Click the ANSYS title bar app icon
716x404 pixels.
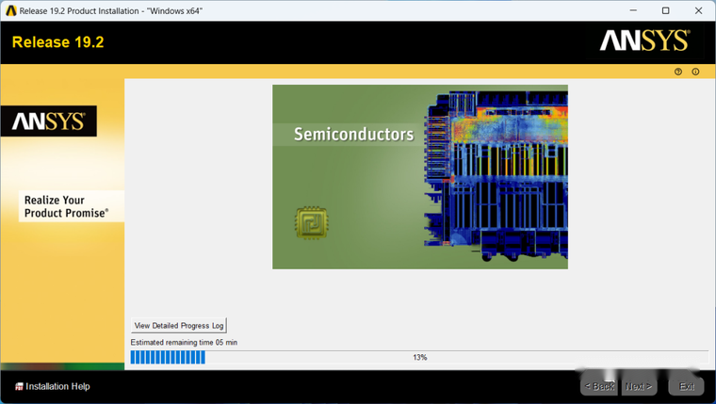coord(11,10)
